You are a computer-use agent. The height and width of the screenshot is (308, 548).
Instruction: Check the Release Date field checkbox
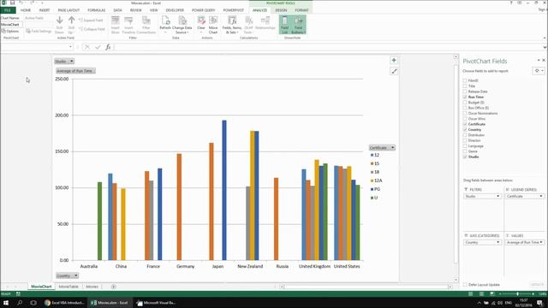tap(465, 92)
